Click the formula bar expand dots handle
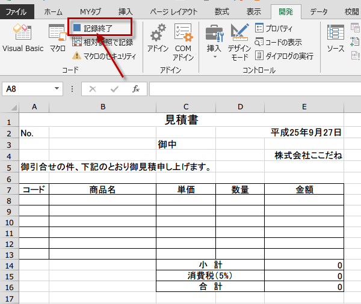The height and width of the screenshot is (304, 361). coord(72,89)
